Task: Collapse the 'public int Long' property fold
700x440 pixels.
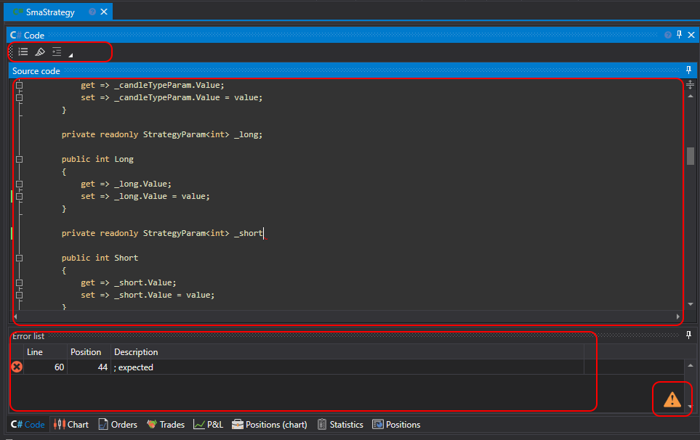Action: (x=19, y=159)
